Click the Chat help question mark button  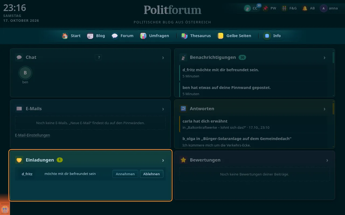98,57
